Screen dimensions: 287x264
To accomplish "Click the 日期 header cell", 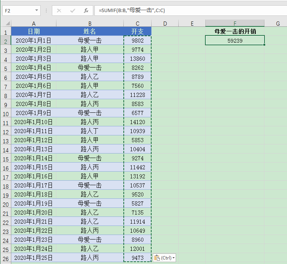I will coord(34,31).
